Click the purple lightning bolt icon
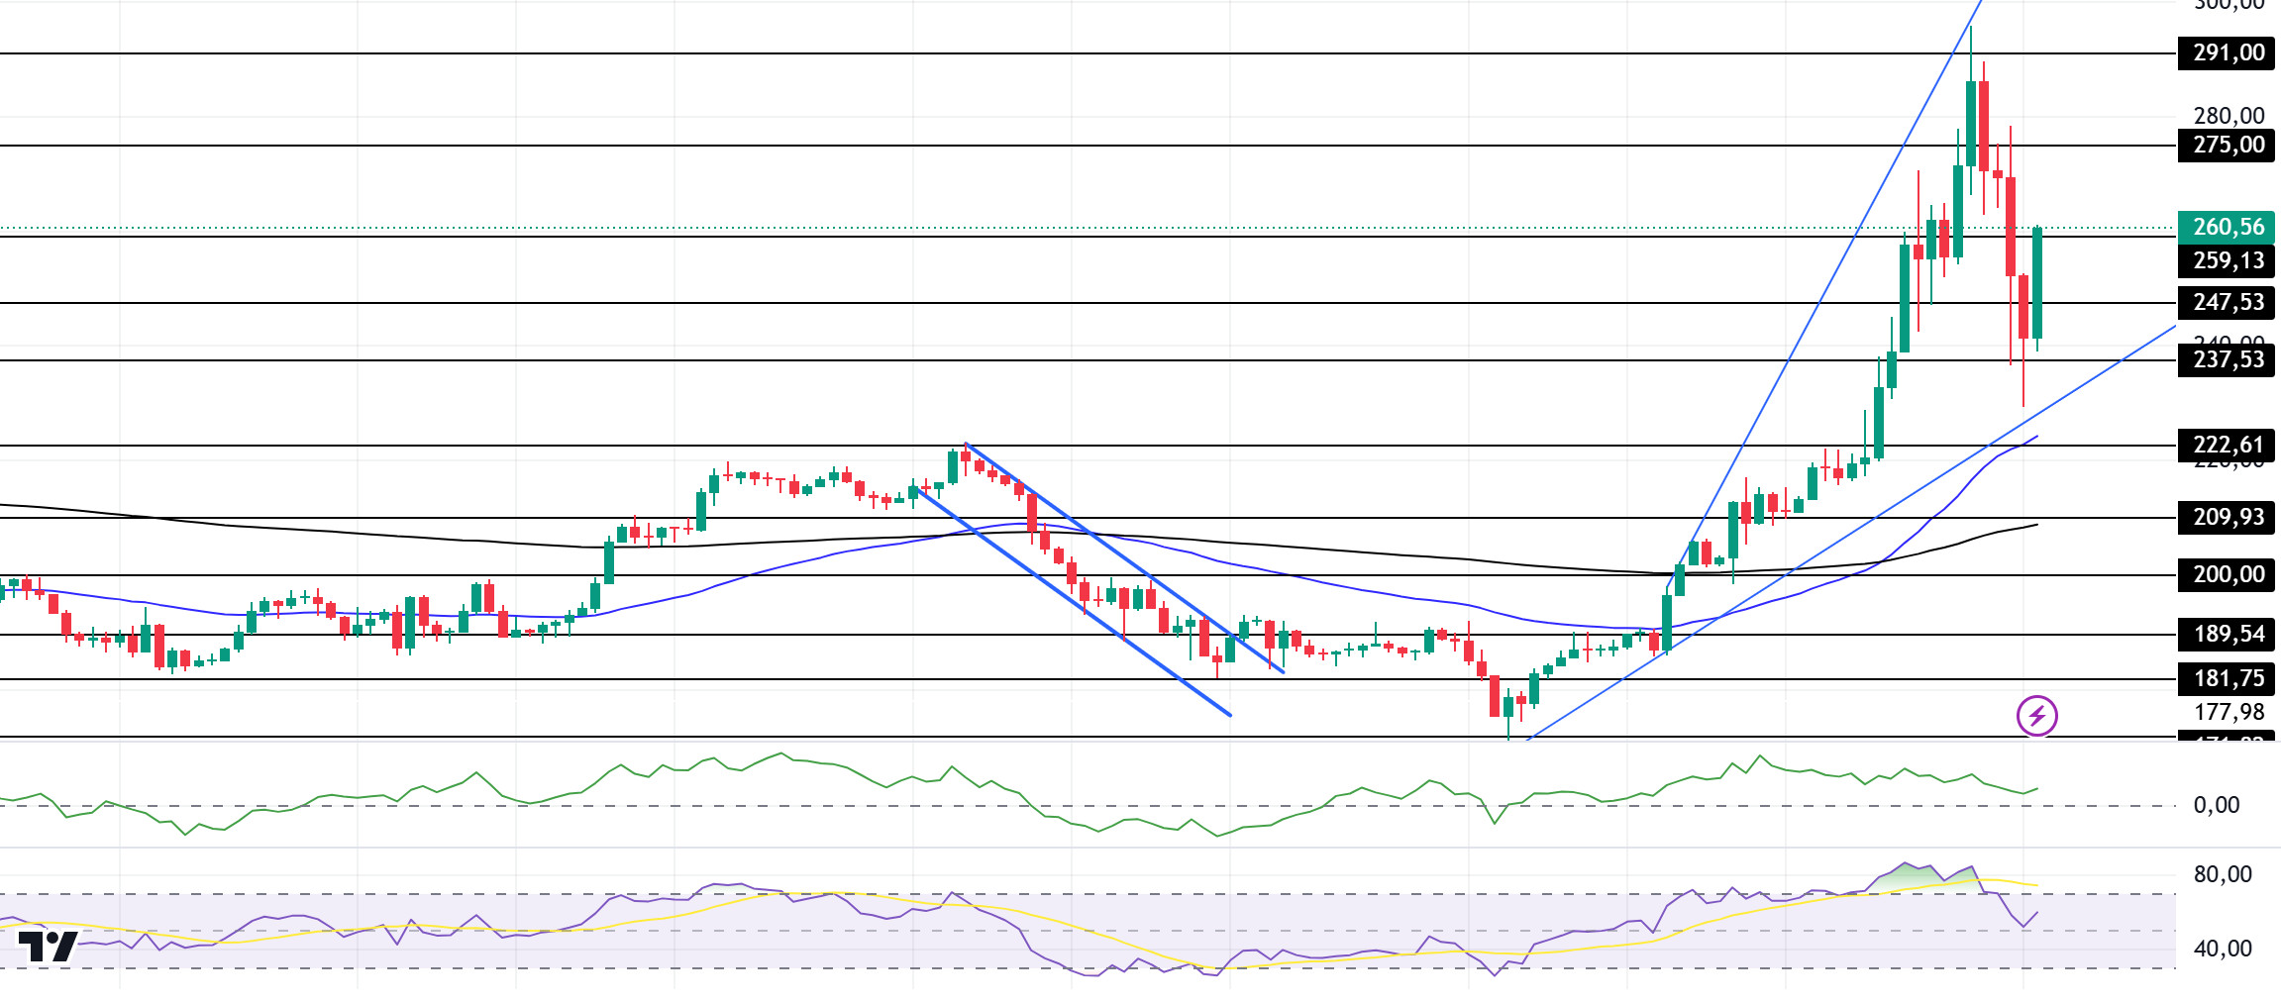This screenshot has width=2281, height=1003. (x=2036, y=715)
